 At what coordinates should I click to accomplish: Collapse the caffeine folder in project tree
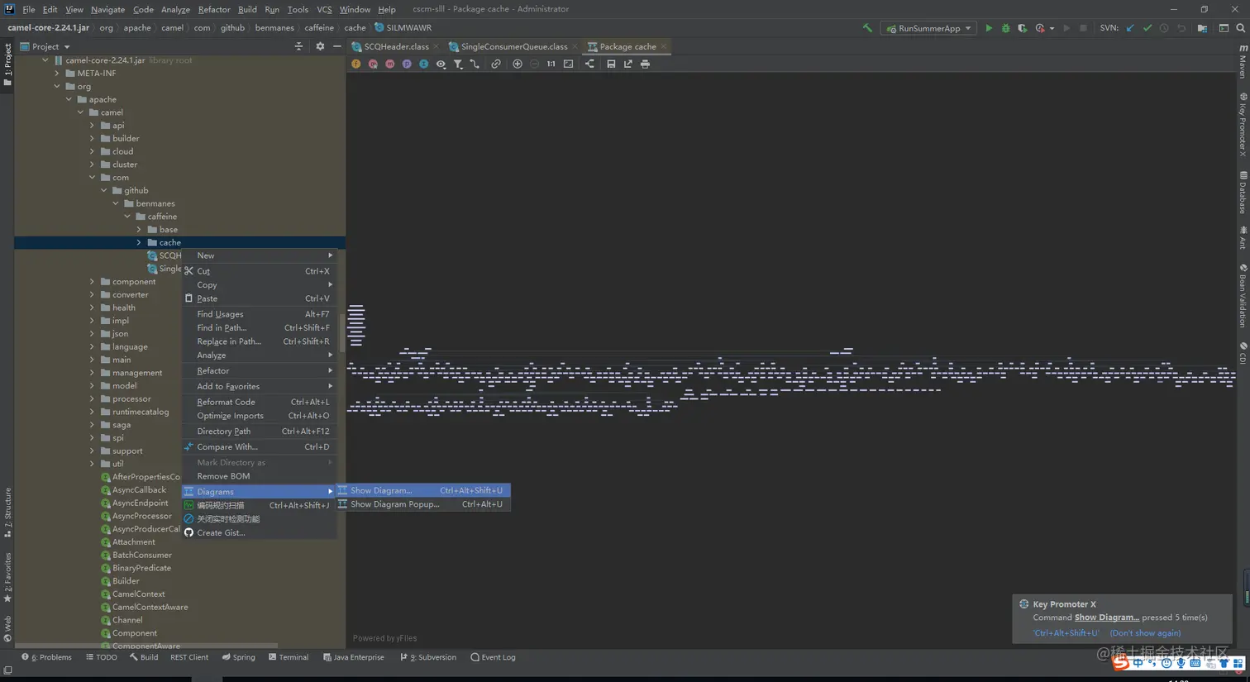127,217
